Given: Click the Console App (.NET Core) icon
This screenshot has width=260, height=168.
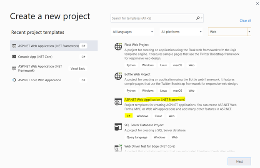Looking at the screenshot, I should point(14,57).
